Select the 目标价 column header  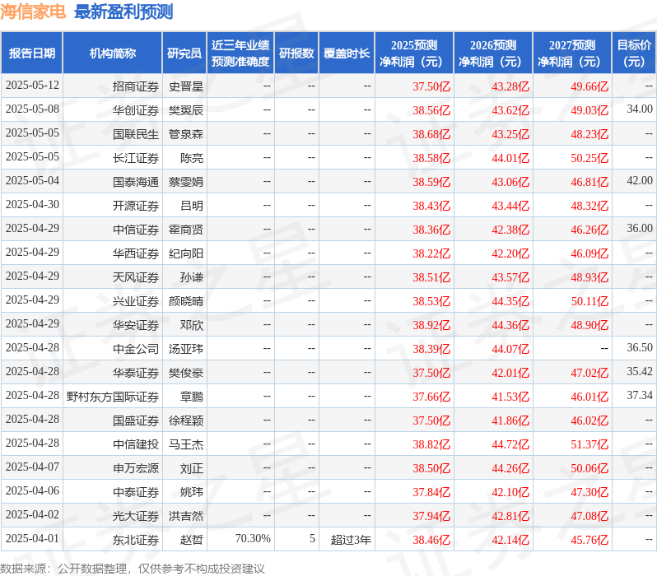tap(635, 53)
